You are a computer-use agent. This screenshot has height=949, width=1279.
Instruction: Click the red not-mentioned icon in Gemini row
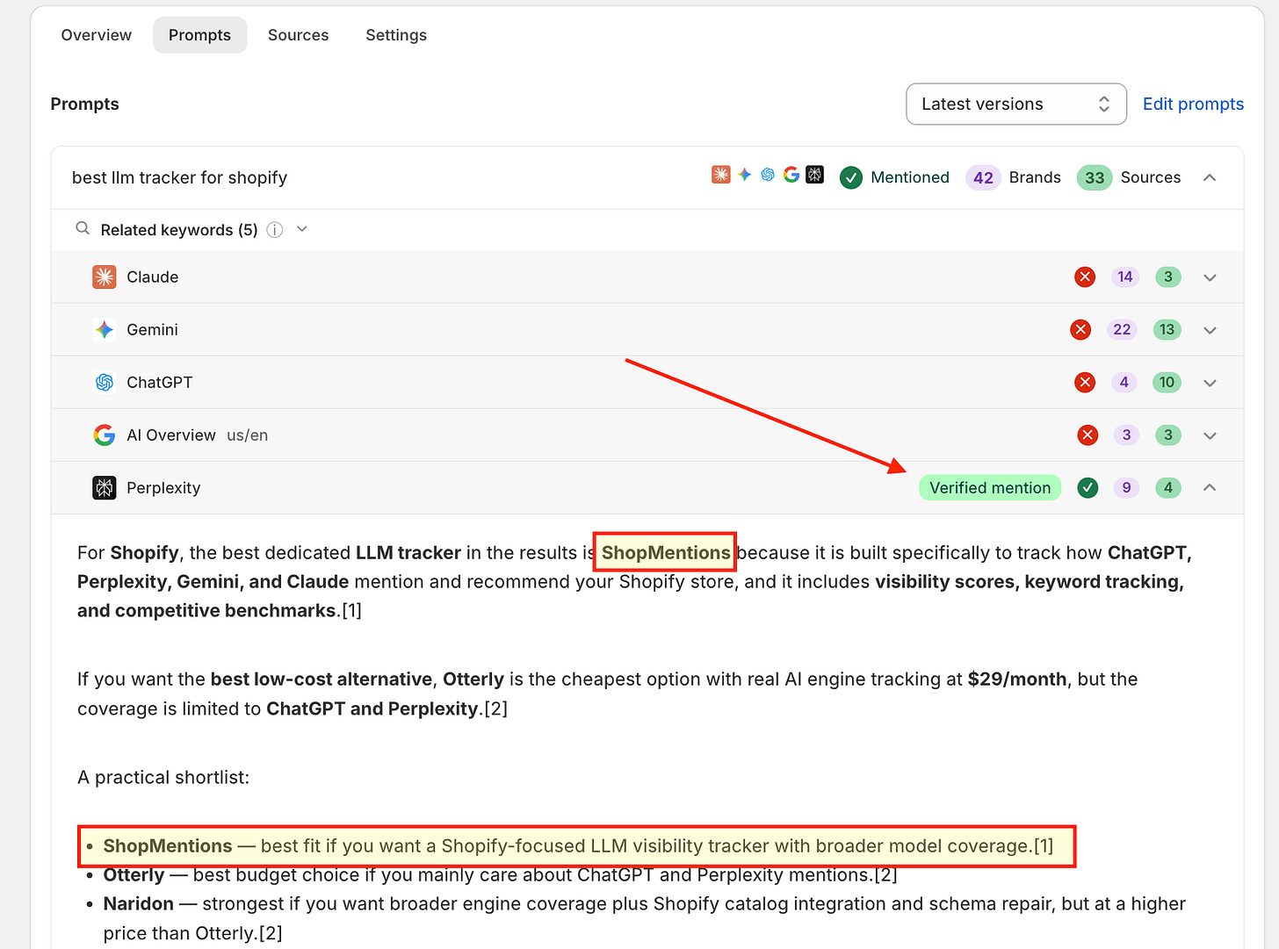pyautogui.click(x=1080, y=330)
